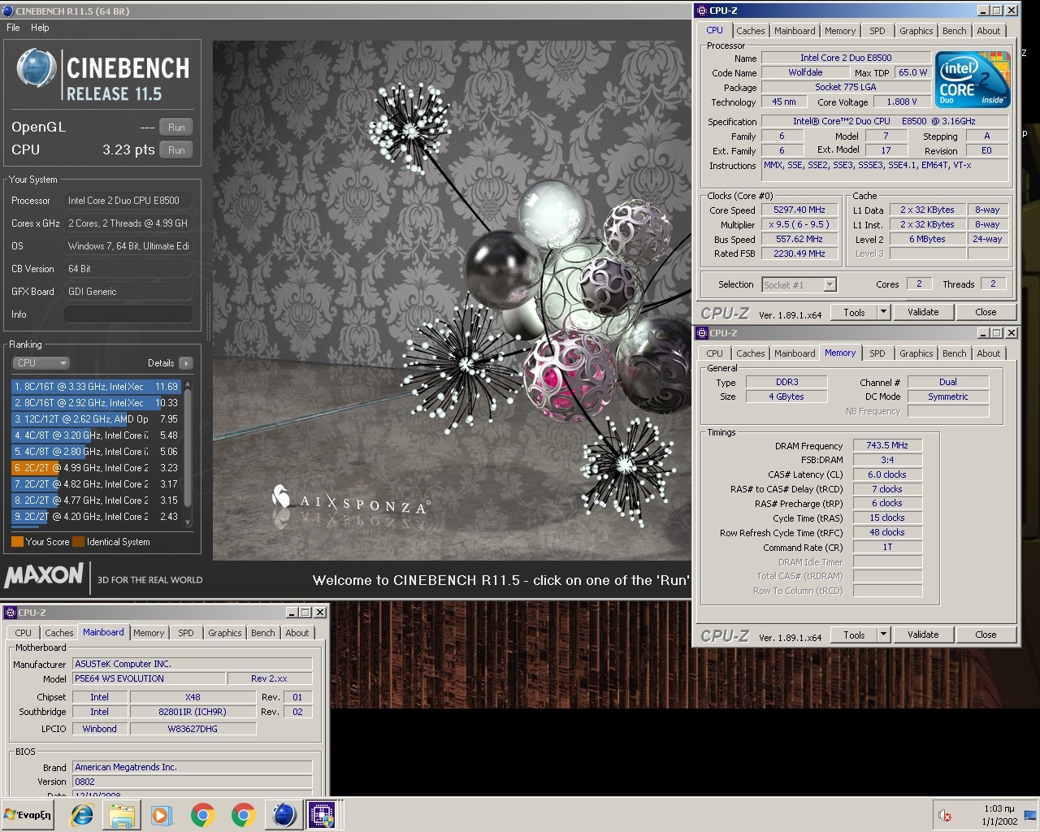Select About tab in the CPU-Z Mainboard window
Screen dimensions: 1040x832
297,633
